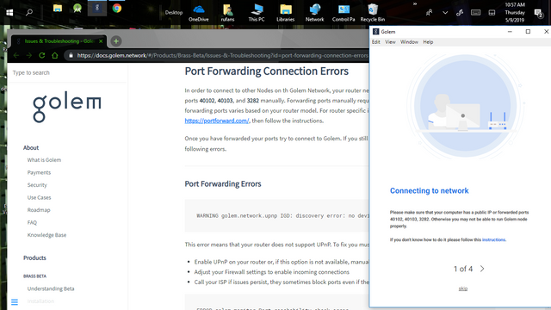Open Golem Help menu
Screen dimensions: 551x310
pyautogui.click(x=428, y=42)
